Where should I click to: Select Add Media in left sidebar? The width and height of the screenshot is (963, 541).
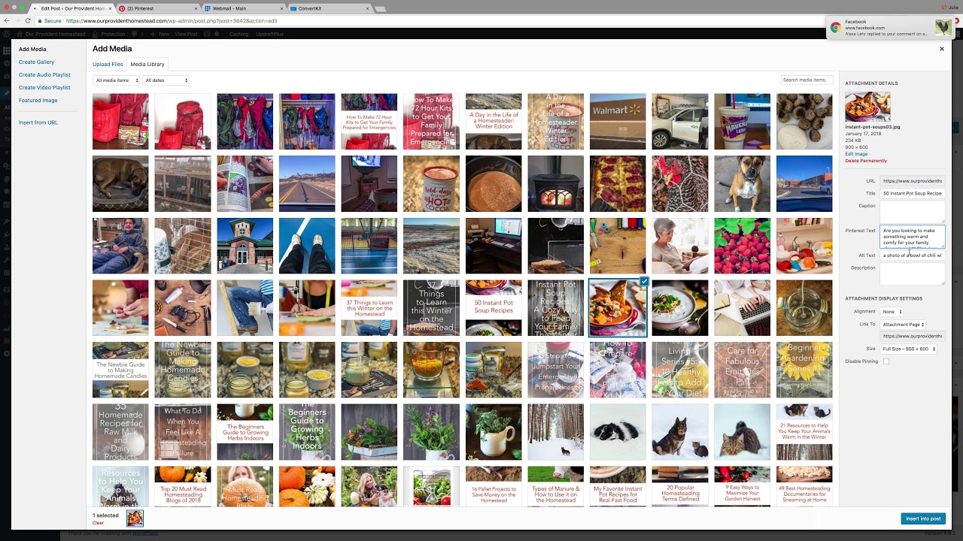(32, 50)
